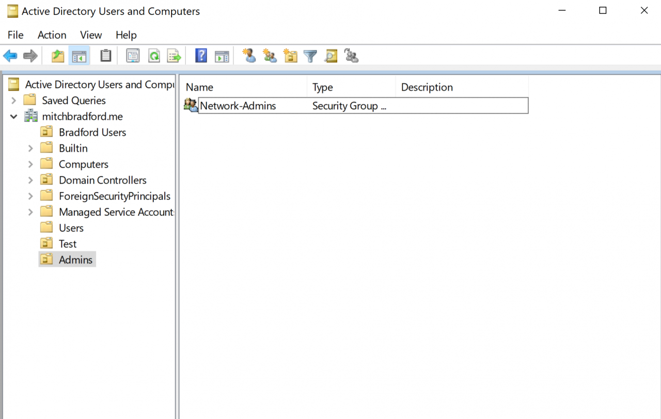Screen dimensions: 661x419
Task: Create a new group from the toolbar
Action: pyautogui.click(x=270, y=55)
